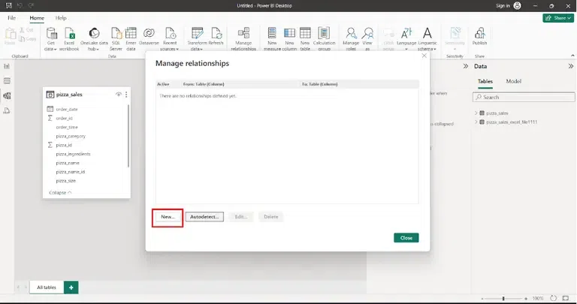Adjust the zoom slider handle

pos(503,299)
